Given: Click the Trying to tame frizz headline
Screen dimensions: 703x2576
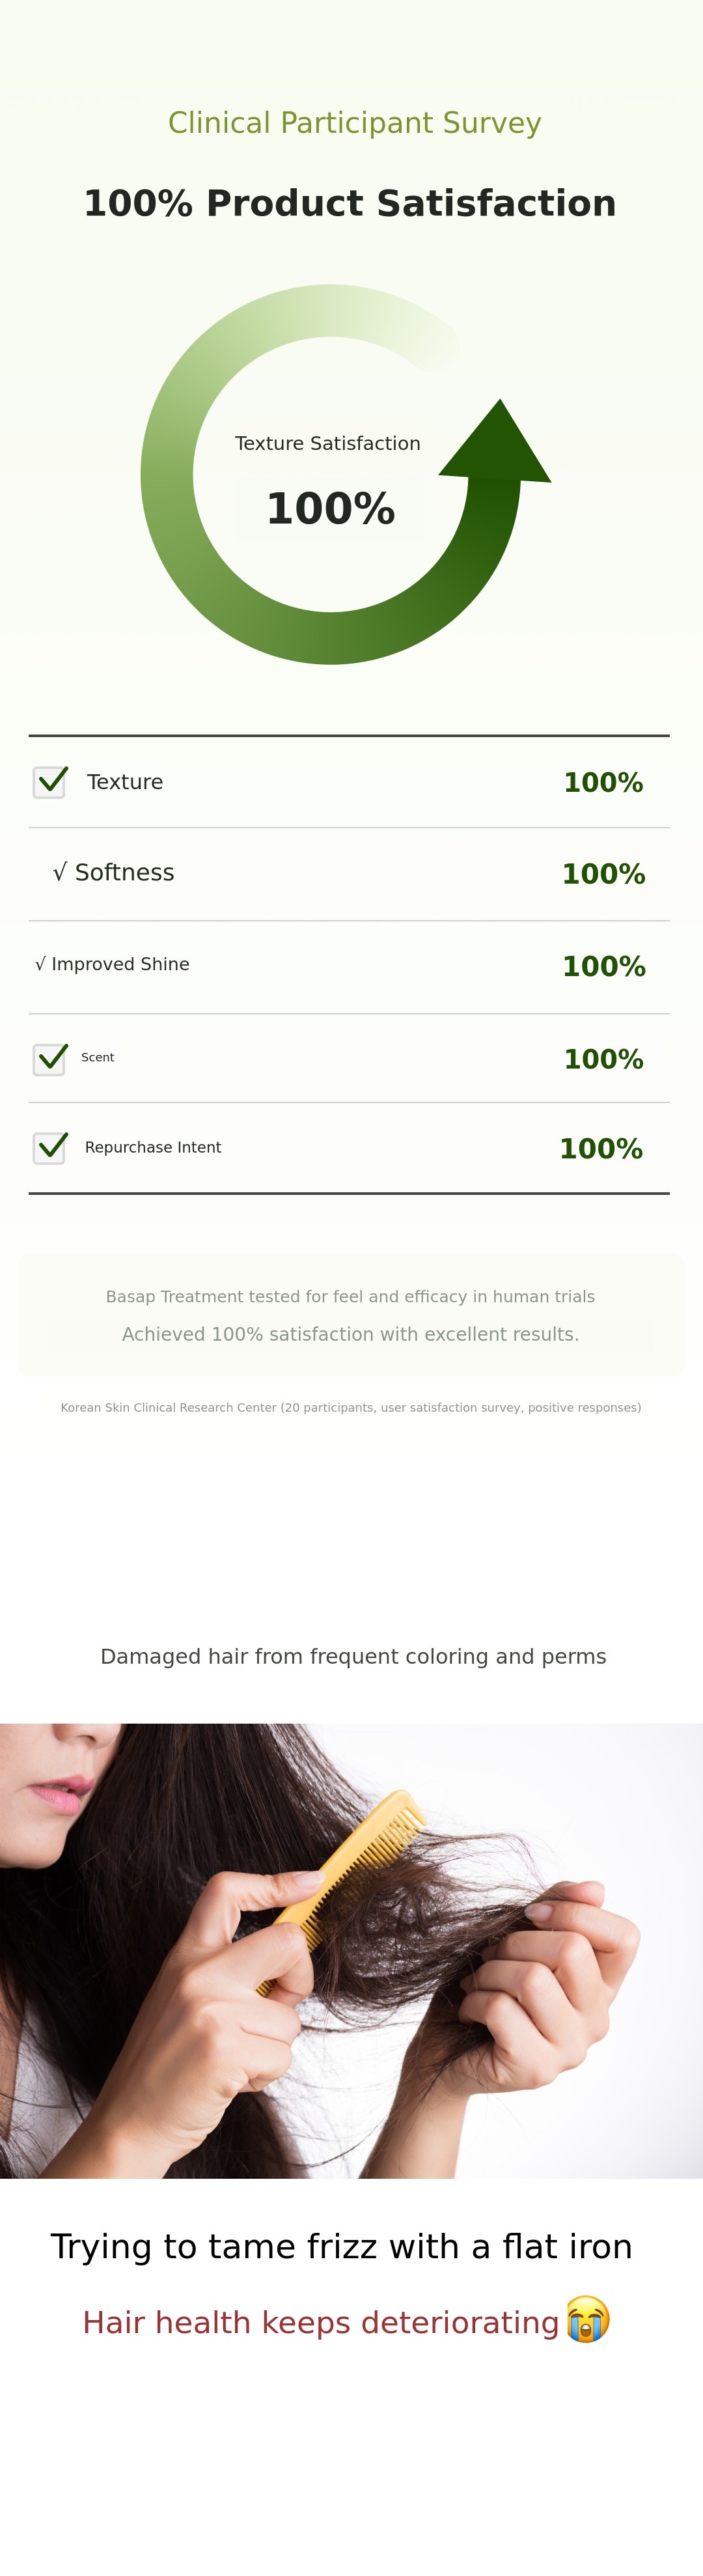Looking at the screenshot, I should 341,2246.
